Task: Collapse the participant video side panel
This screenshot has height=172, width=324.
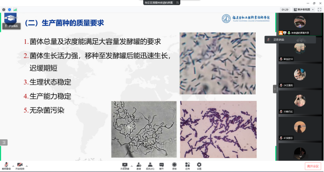Action: (x=275, y=89)
